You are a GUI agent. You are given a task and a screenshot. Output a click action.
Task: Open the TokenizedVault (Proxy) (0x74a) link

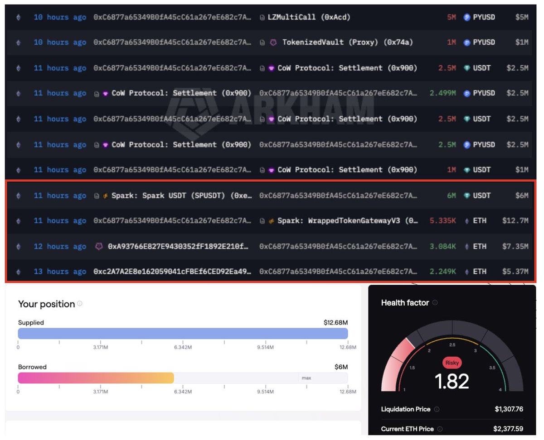pos(348,43)
